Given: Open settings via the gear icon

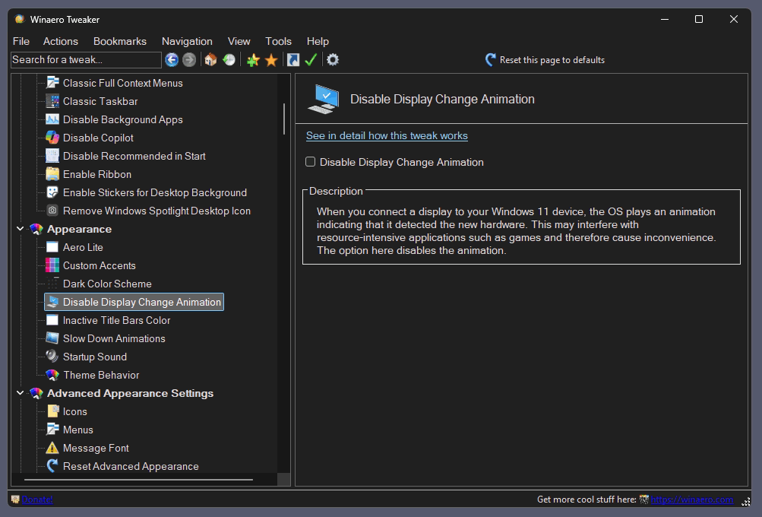Looking at the screenshot, I should (x=332, y=59).
